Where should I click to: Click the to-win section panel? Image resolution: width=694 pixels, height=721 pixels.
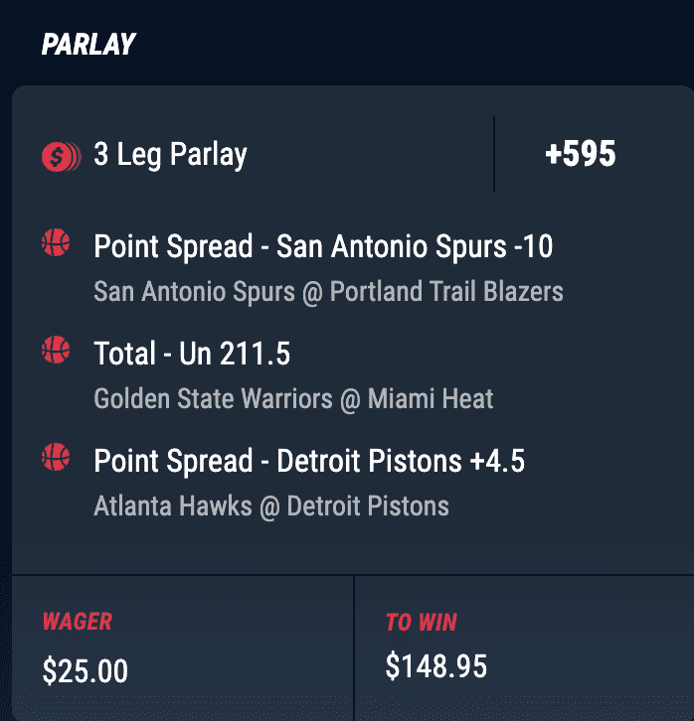tap(524, 649)
